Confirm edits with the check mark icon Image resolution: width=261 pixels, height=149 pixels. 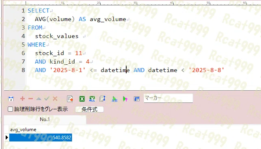(47, 99)
